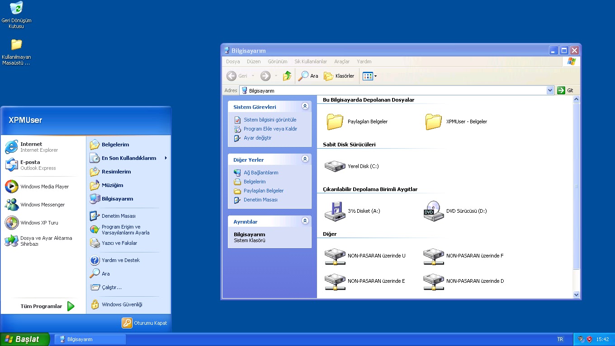The height and width of the screenshot is (346, 615).
Task: Click Denetim Masası link in Diğer Yerler
Action: (260, 200)
